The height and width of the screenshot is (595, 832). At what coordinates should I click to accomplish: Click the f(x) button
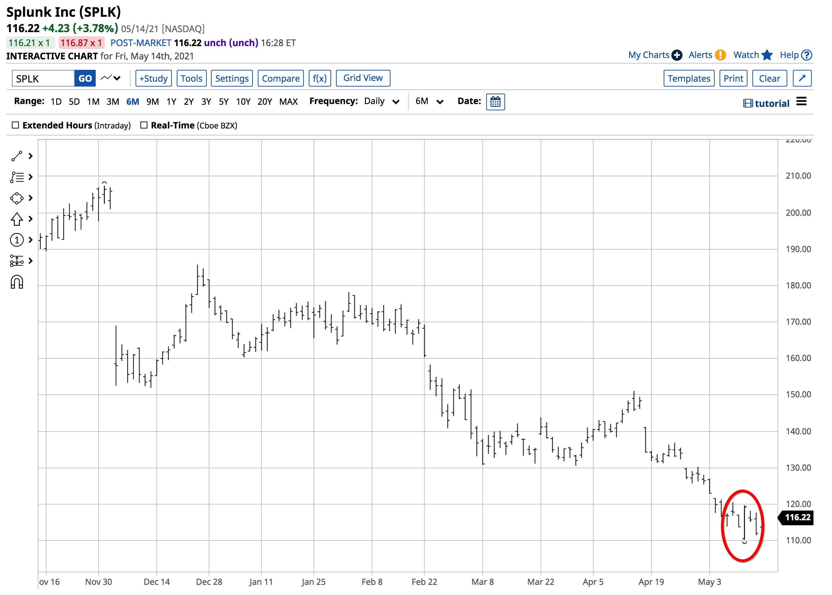(320, 79)
